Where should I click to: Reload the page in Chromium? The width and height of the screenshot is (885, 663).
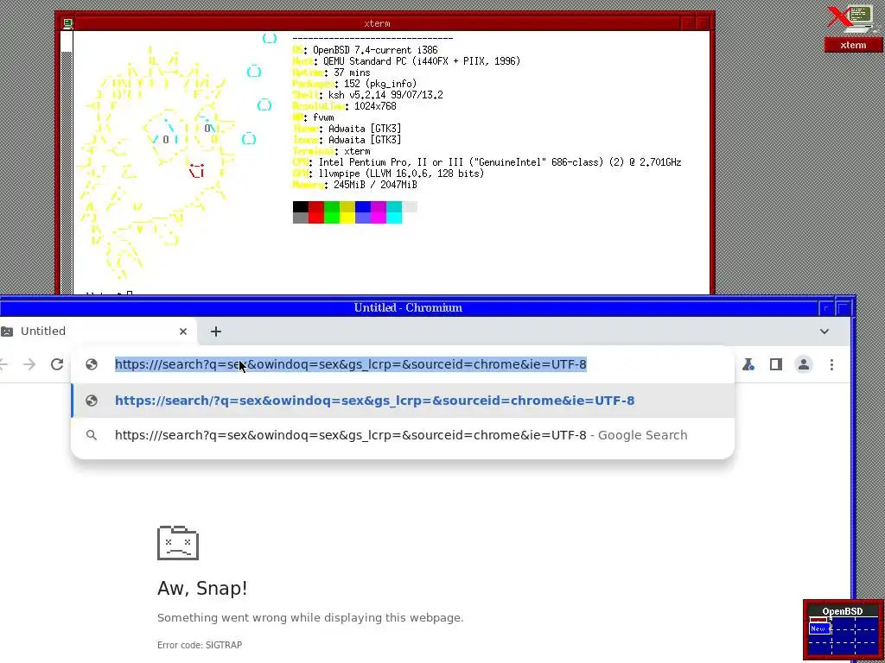pyautogui.click(x=57, y=364)
